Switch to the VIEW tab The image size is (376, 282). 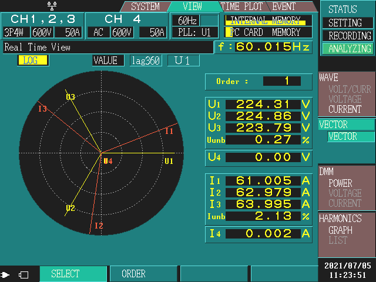point(192,6)
